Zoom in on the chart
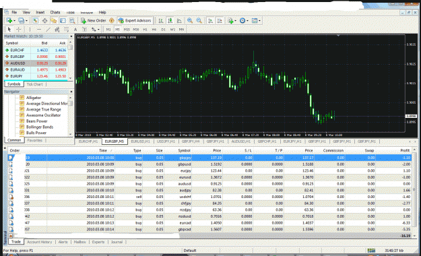The width and height of the screenshot is (421, 256). pyautogui.click(x=190, y=21)
